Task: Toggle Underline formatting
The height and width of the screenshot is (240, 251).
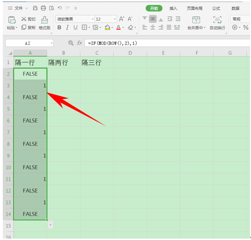Action: pos(76,28)
